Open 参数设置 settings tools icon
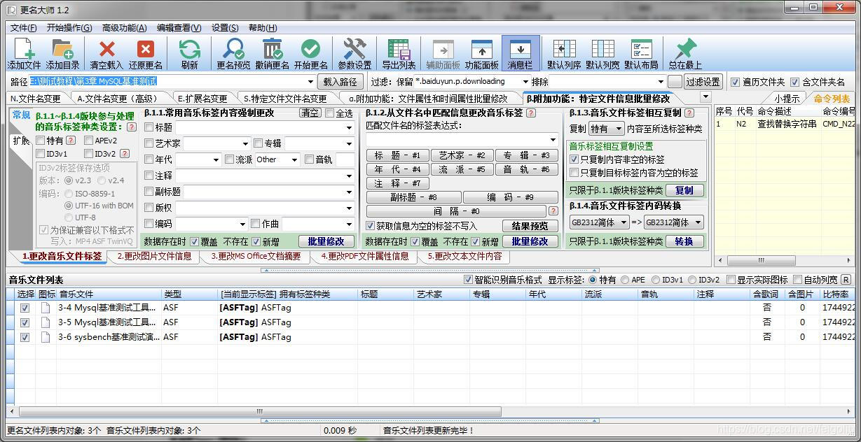The height and width of the screenshot is (442, 861). [x=354, y=54]
